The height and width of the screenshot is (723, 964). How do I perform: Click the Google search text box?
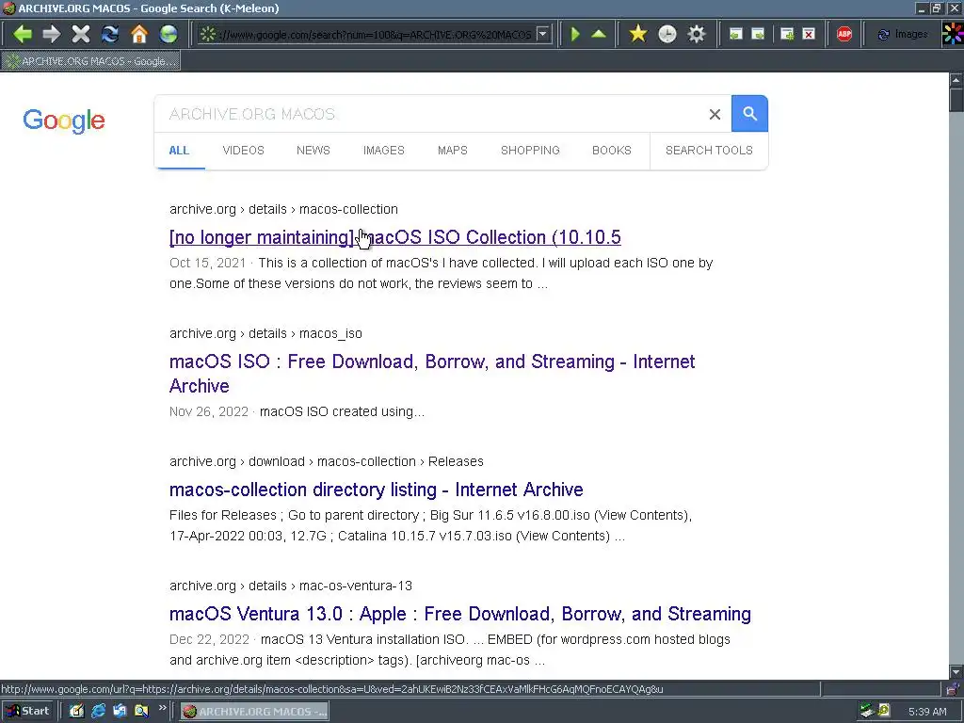[x=430, y=114]
